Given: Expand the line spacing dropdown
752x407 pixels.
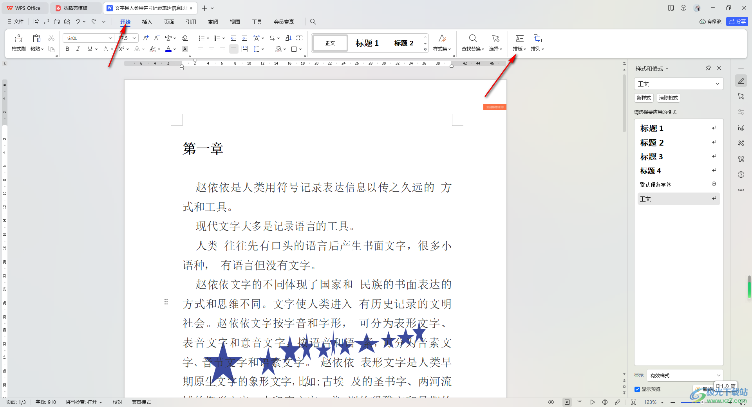Looking at the screenshot, I should pyautogui.click(x=263, y=49).
